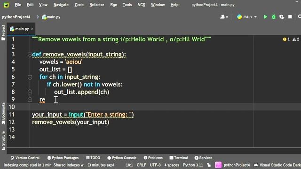Open the main run configuration dropdown

coord(247,17)
